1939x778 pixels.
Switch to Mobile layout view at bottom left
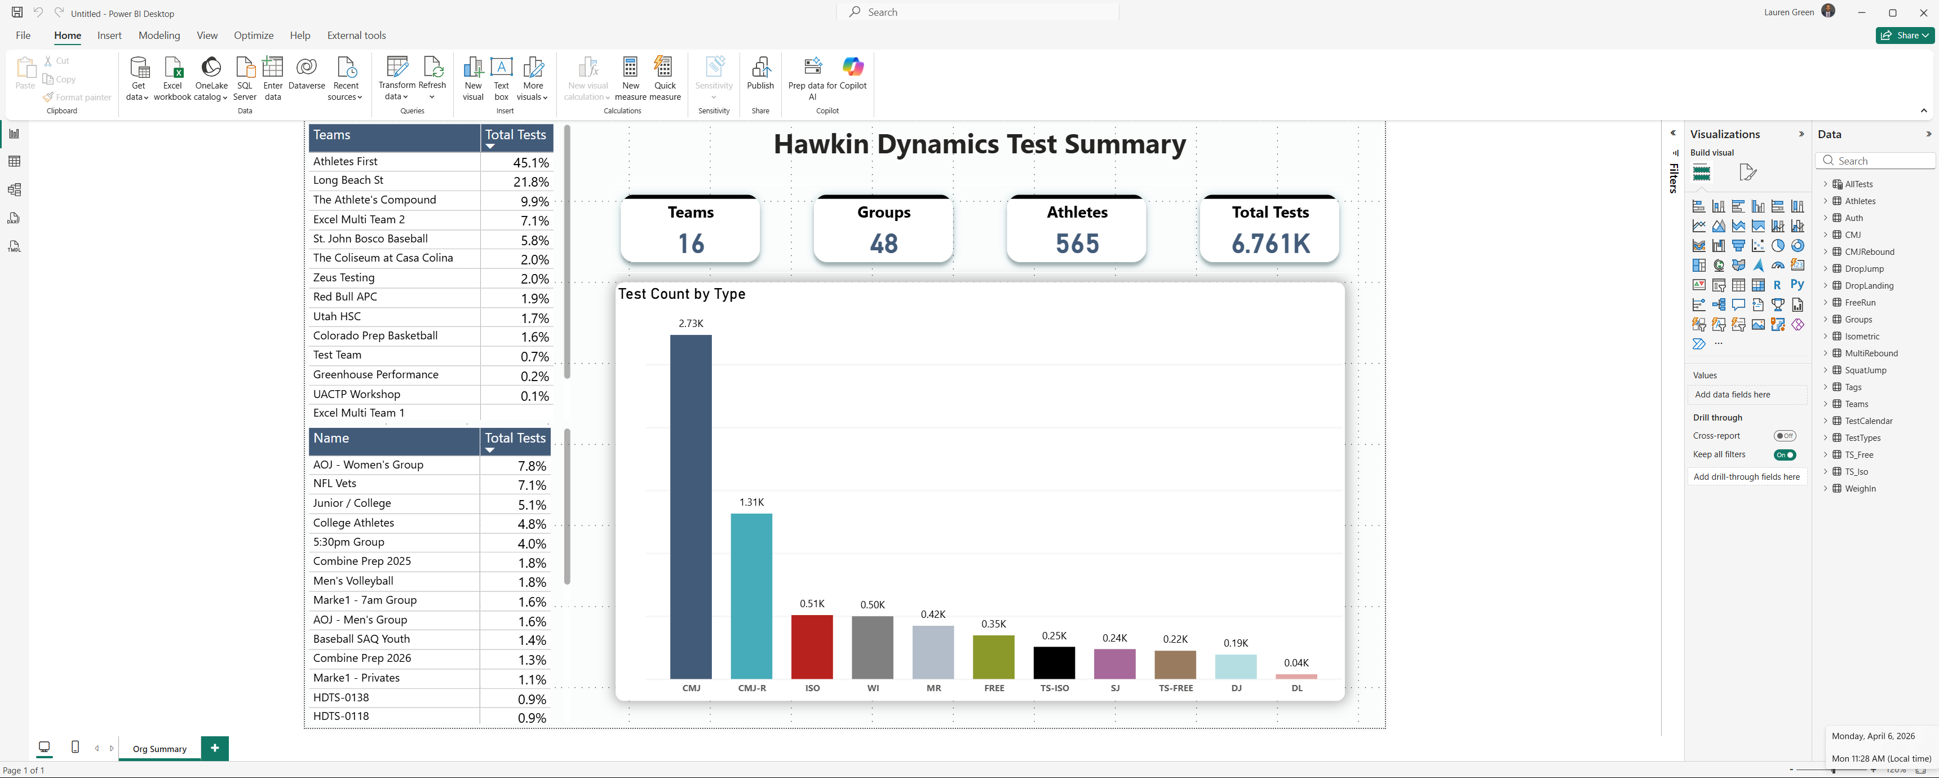tap(74, 747)
